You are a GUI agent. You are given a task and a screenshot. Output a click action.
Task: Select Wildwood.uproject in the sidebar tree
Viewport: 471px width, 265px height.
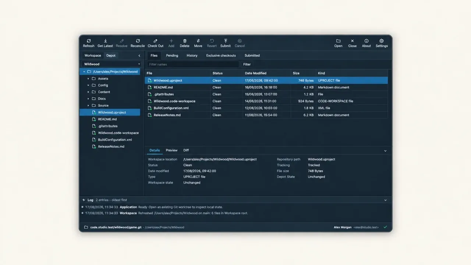[110, 112]
